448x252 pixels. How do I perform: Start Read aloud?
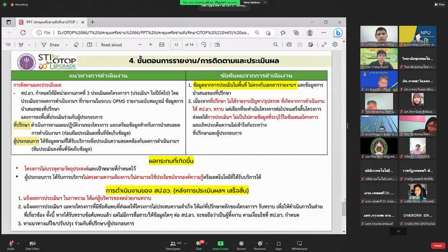point(111,45)
